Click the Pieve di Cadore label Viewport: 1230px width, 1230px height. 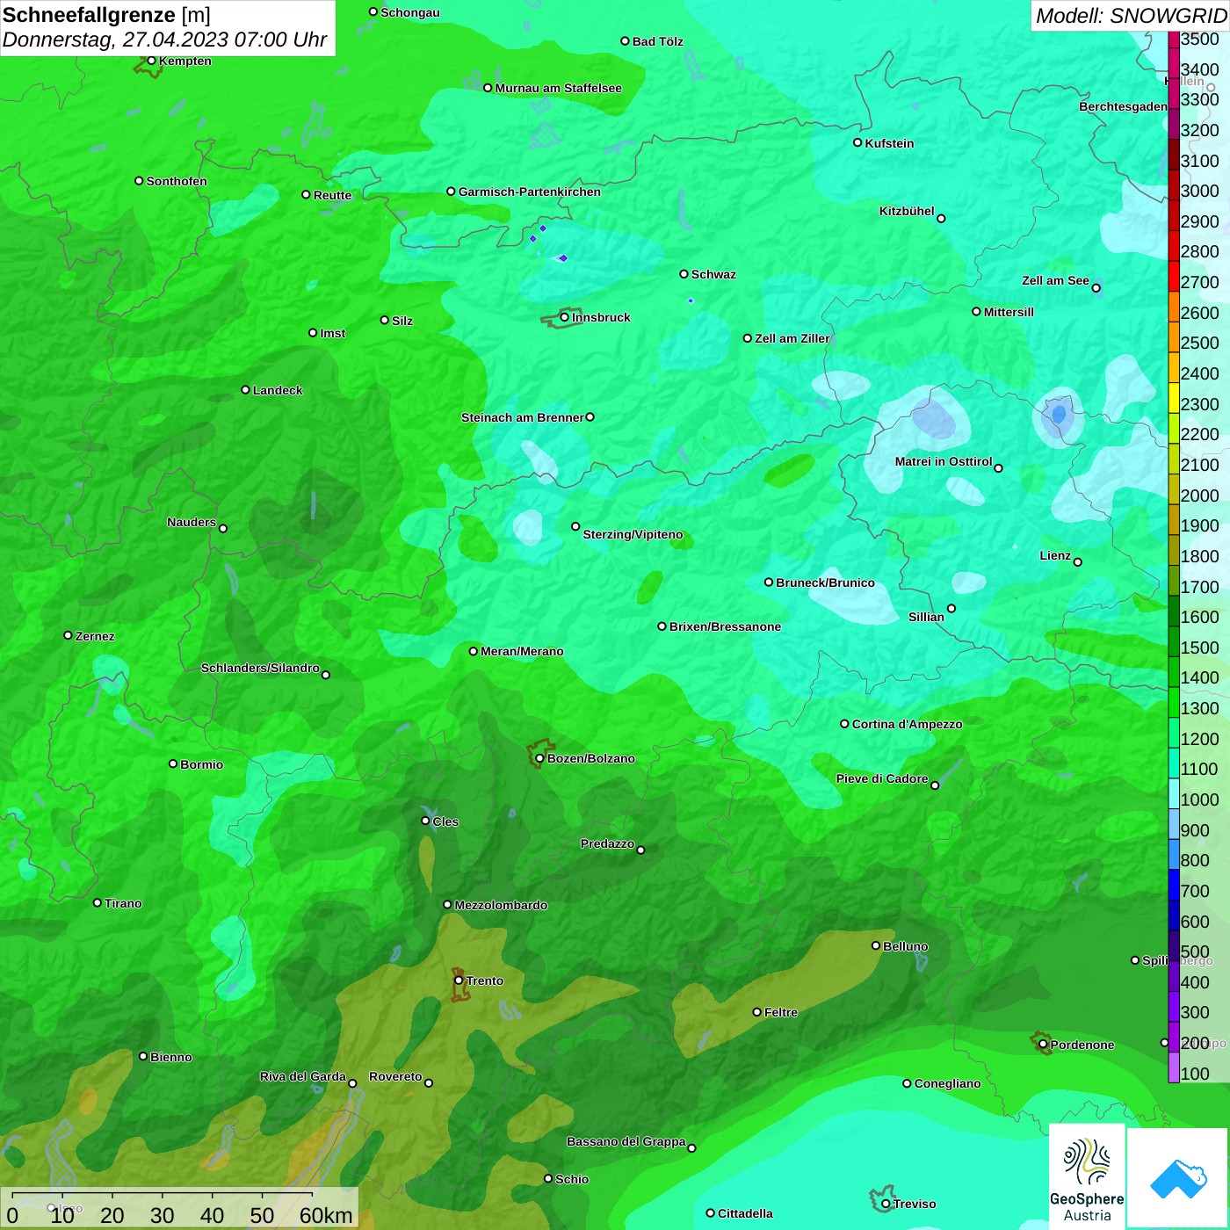tap(882, 778)
